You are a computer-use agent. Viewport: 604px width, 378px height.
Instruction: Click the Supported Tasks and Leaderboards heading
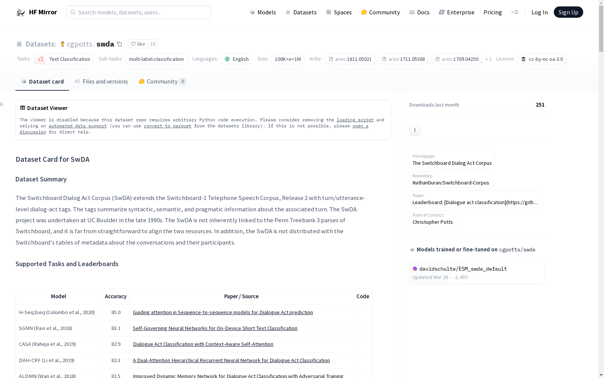pyautogui.click(x=67, y=264)
